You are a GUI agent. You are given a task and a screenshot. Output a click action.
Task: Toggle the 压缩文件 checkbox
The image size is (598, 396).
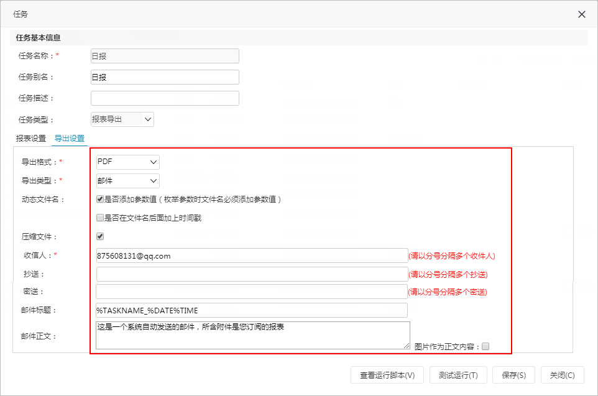pyautogui.click(x=100, y=236)
